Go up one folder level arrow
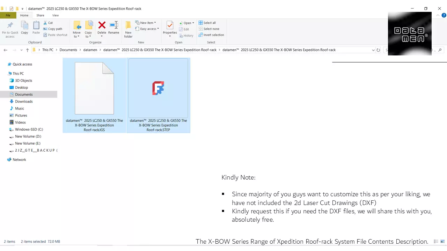The image size is (447, 251). coord(27,50)
